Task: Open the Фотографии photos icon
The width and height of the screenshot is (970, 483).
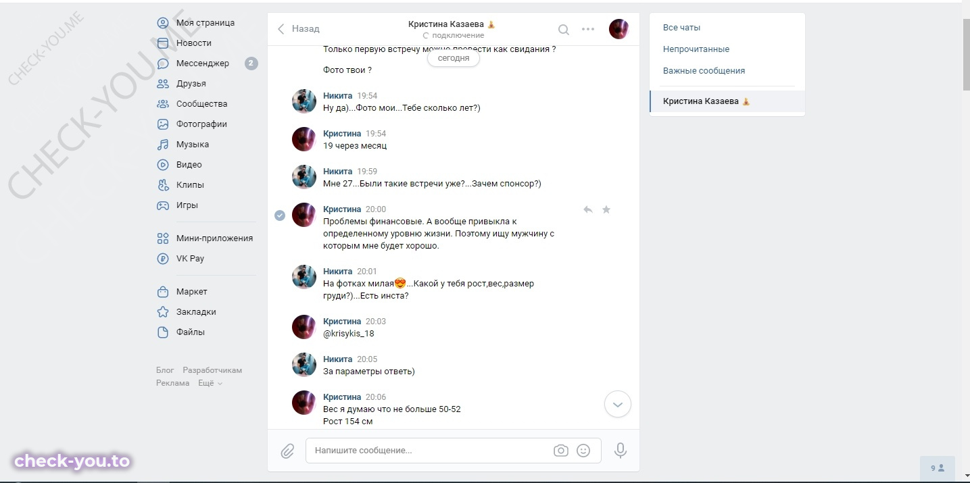Action: click(x=163, y=124)
